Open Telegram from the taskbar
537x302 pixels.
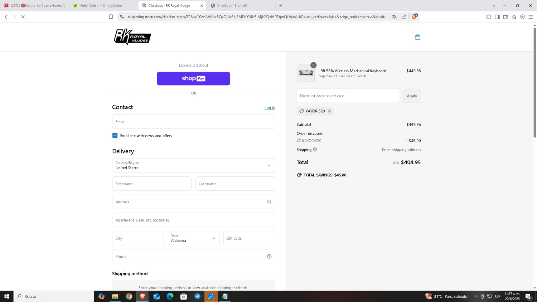(x=197, y=296)
